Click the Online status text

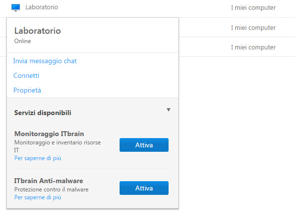(x=23, y=42)
